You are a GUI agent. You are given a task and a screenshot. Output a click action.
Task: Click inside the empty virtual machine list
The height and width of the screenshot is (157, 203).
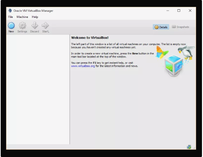tap(38, 90)
